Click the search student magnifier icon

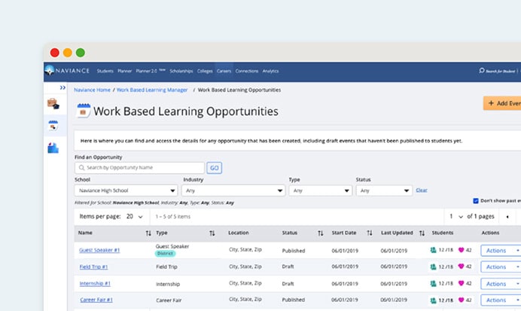[481, 71]
